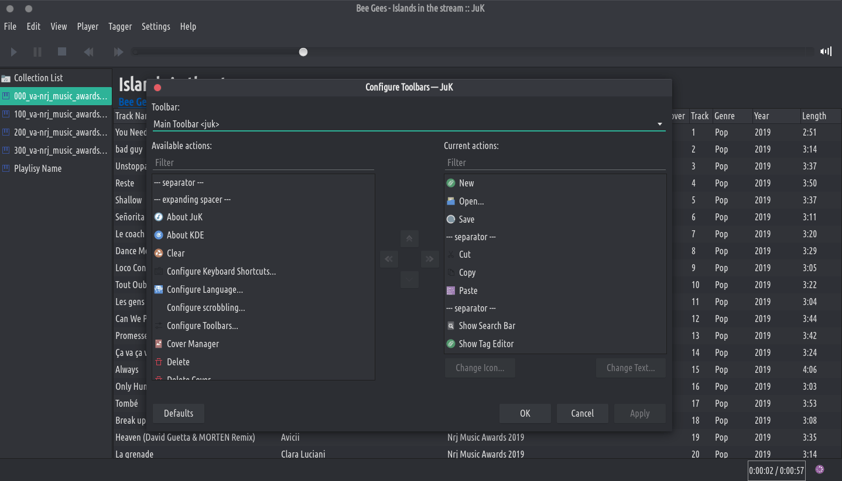Select Configure Toolbars action in list
This screenshot has width=842, height=481.
(263, 326)
